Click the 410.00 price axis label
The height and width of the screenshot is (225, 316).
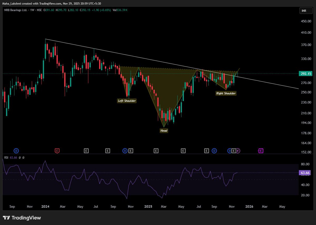coord(305,33)
